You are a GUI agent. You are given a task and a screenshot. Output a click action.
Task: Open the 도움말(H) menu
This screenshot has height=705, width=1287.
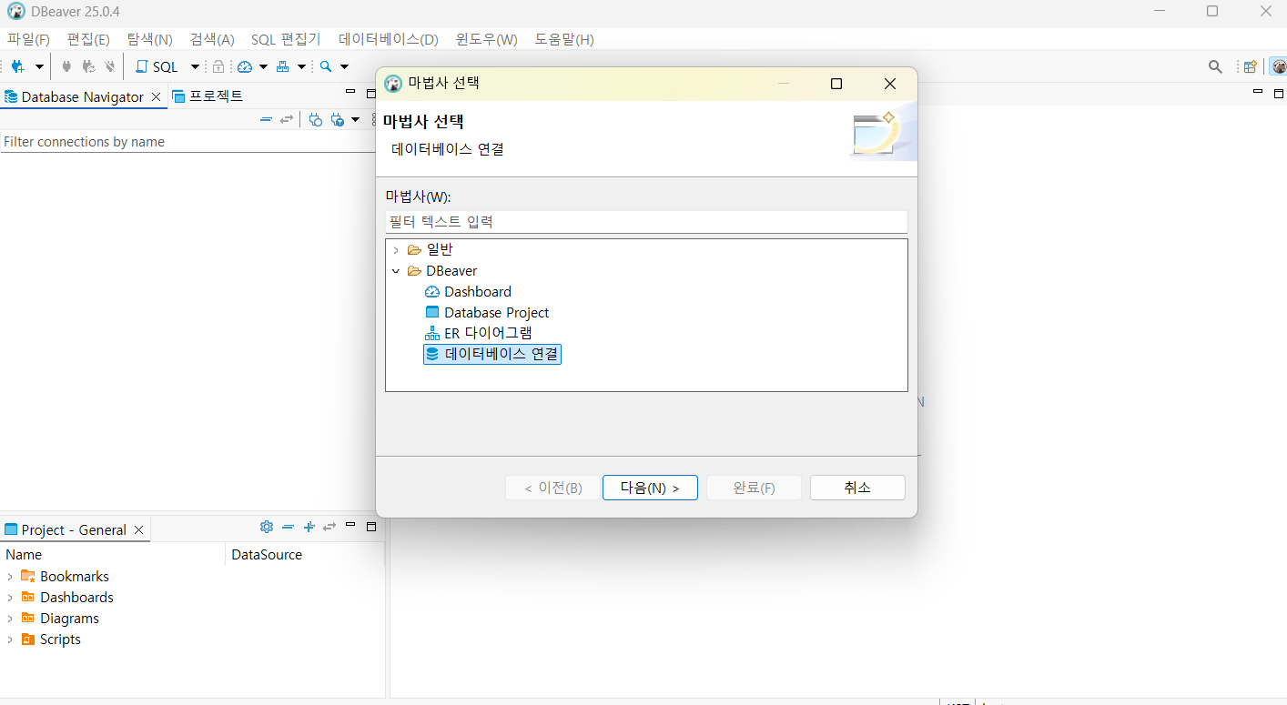click(564, 39)
